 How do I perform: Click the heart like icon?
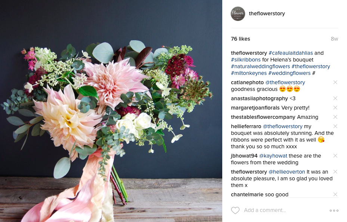[235, 210]
